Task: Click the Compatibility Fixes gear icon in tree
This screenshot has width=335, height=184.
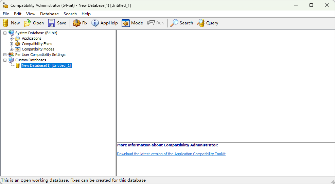Action: click(18, 44)
